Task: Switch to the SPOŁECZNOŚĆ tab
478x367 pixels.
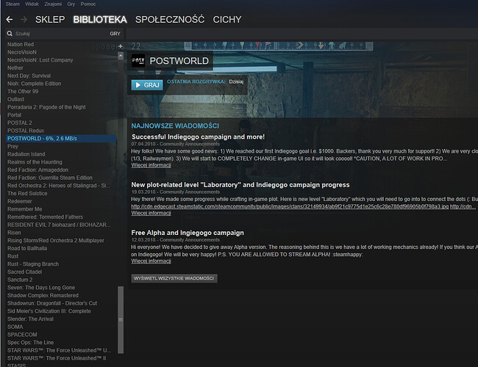Action: click(x=170, y=20)
